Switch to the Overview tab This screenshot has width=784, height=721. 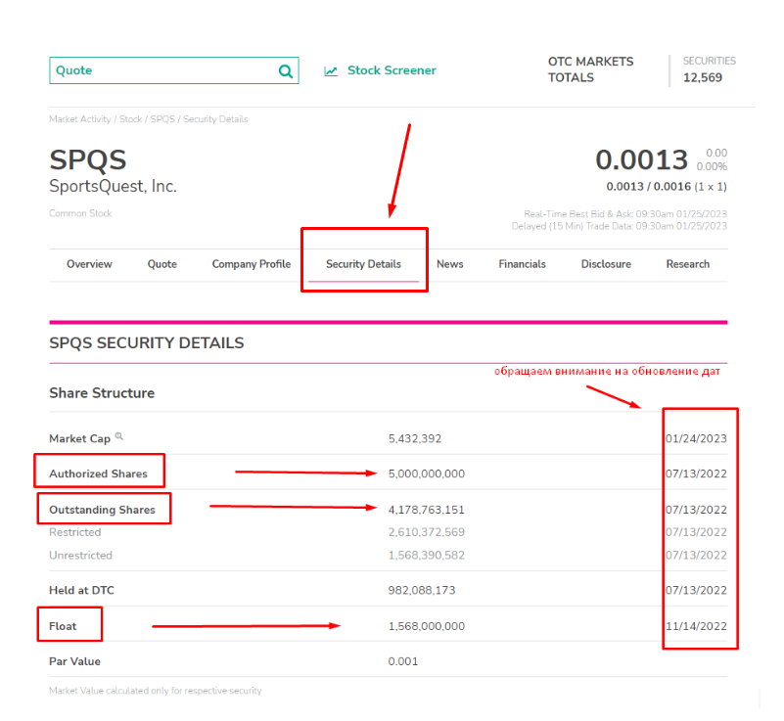coord(89,264)
